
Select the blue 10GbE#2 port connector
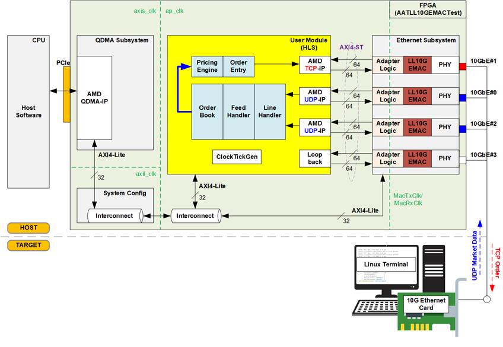point(463,129)
